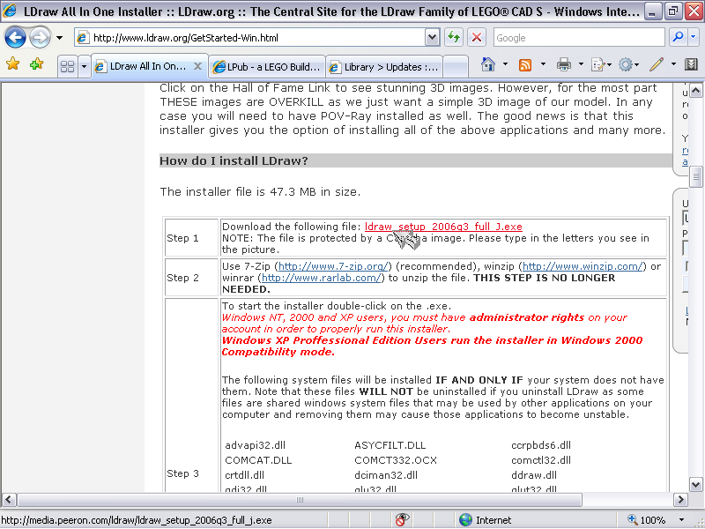Click the 'comctl32.dll' file name

coord(541,460)
